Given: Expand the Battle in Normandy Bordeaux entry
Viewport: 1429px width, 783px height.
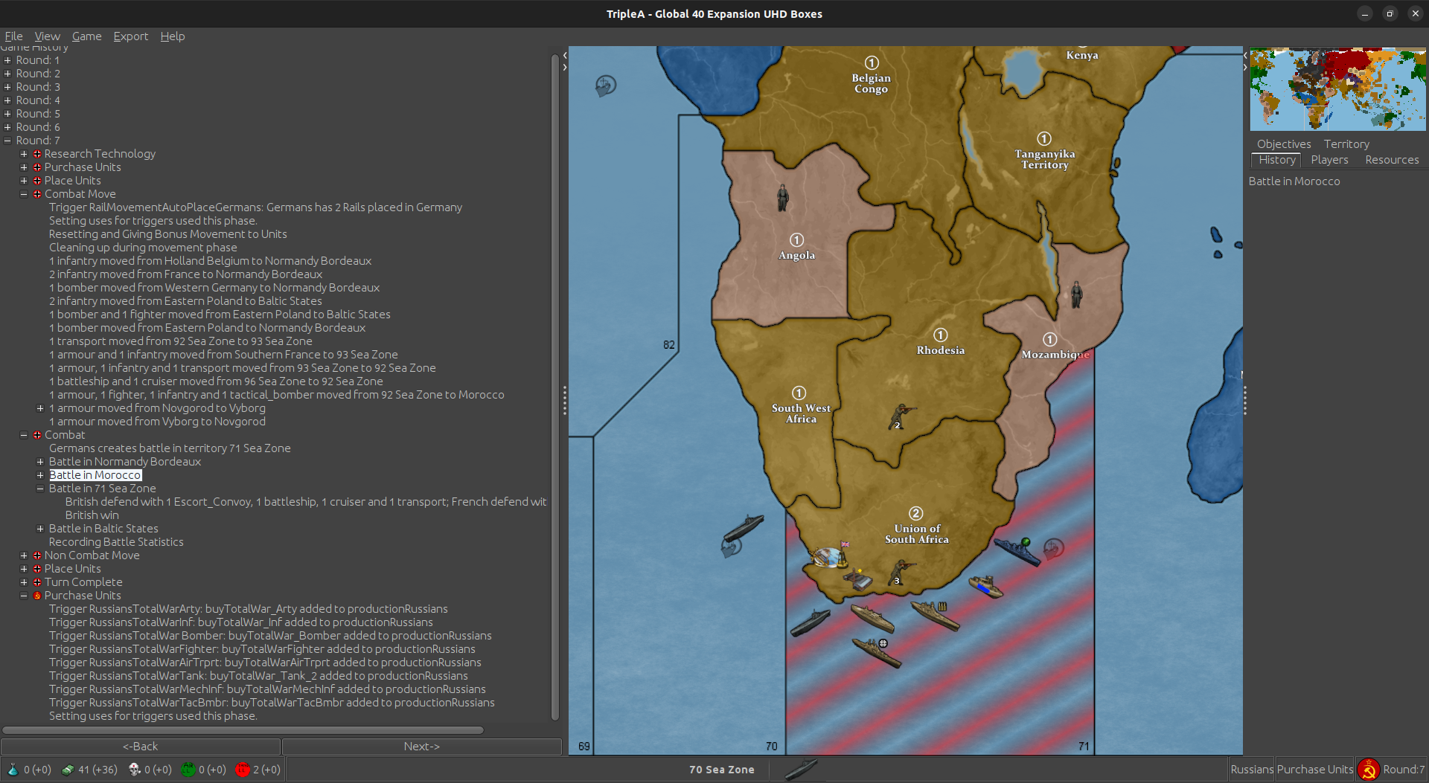Looking at the screenshot, I should pyautogui.click(x=40, y=462).
